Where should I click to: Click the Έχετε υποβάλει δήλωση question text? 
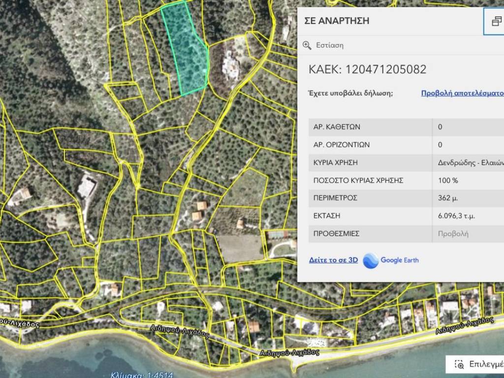(350, 93)
